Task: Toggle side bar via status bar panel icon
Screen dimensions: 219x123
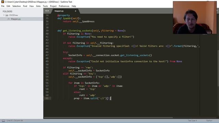Action: 3,121
